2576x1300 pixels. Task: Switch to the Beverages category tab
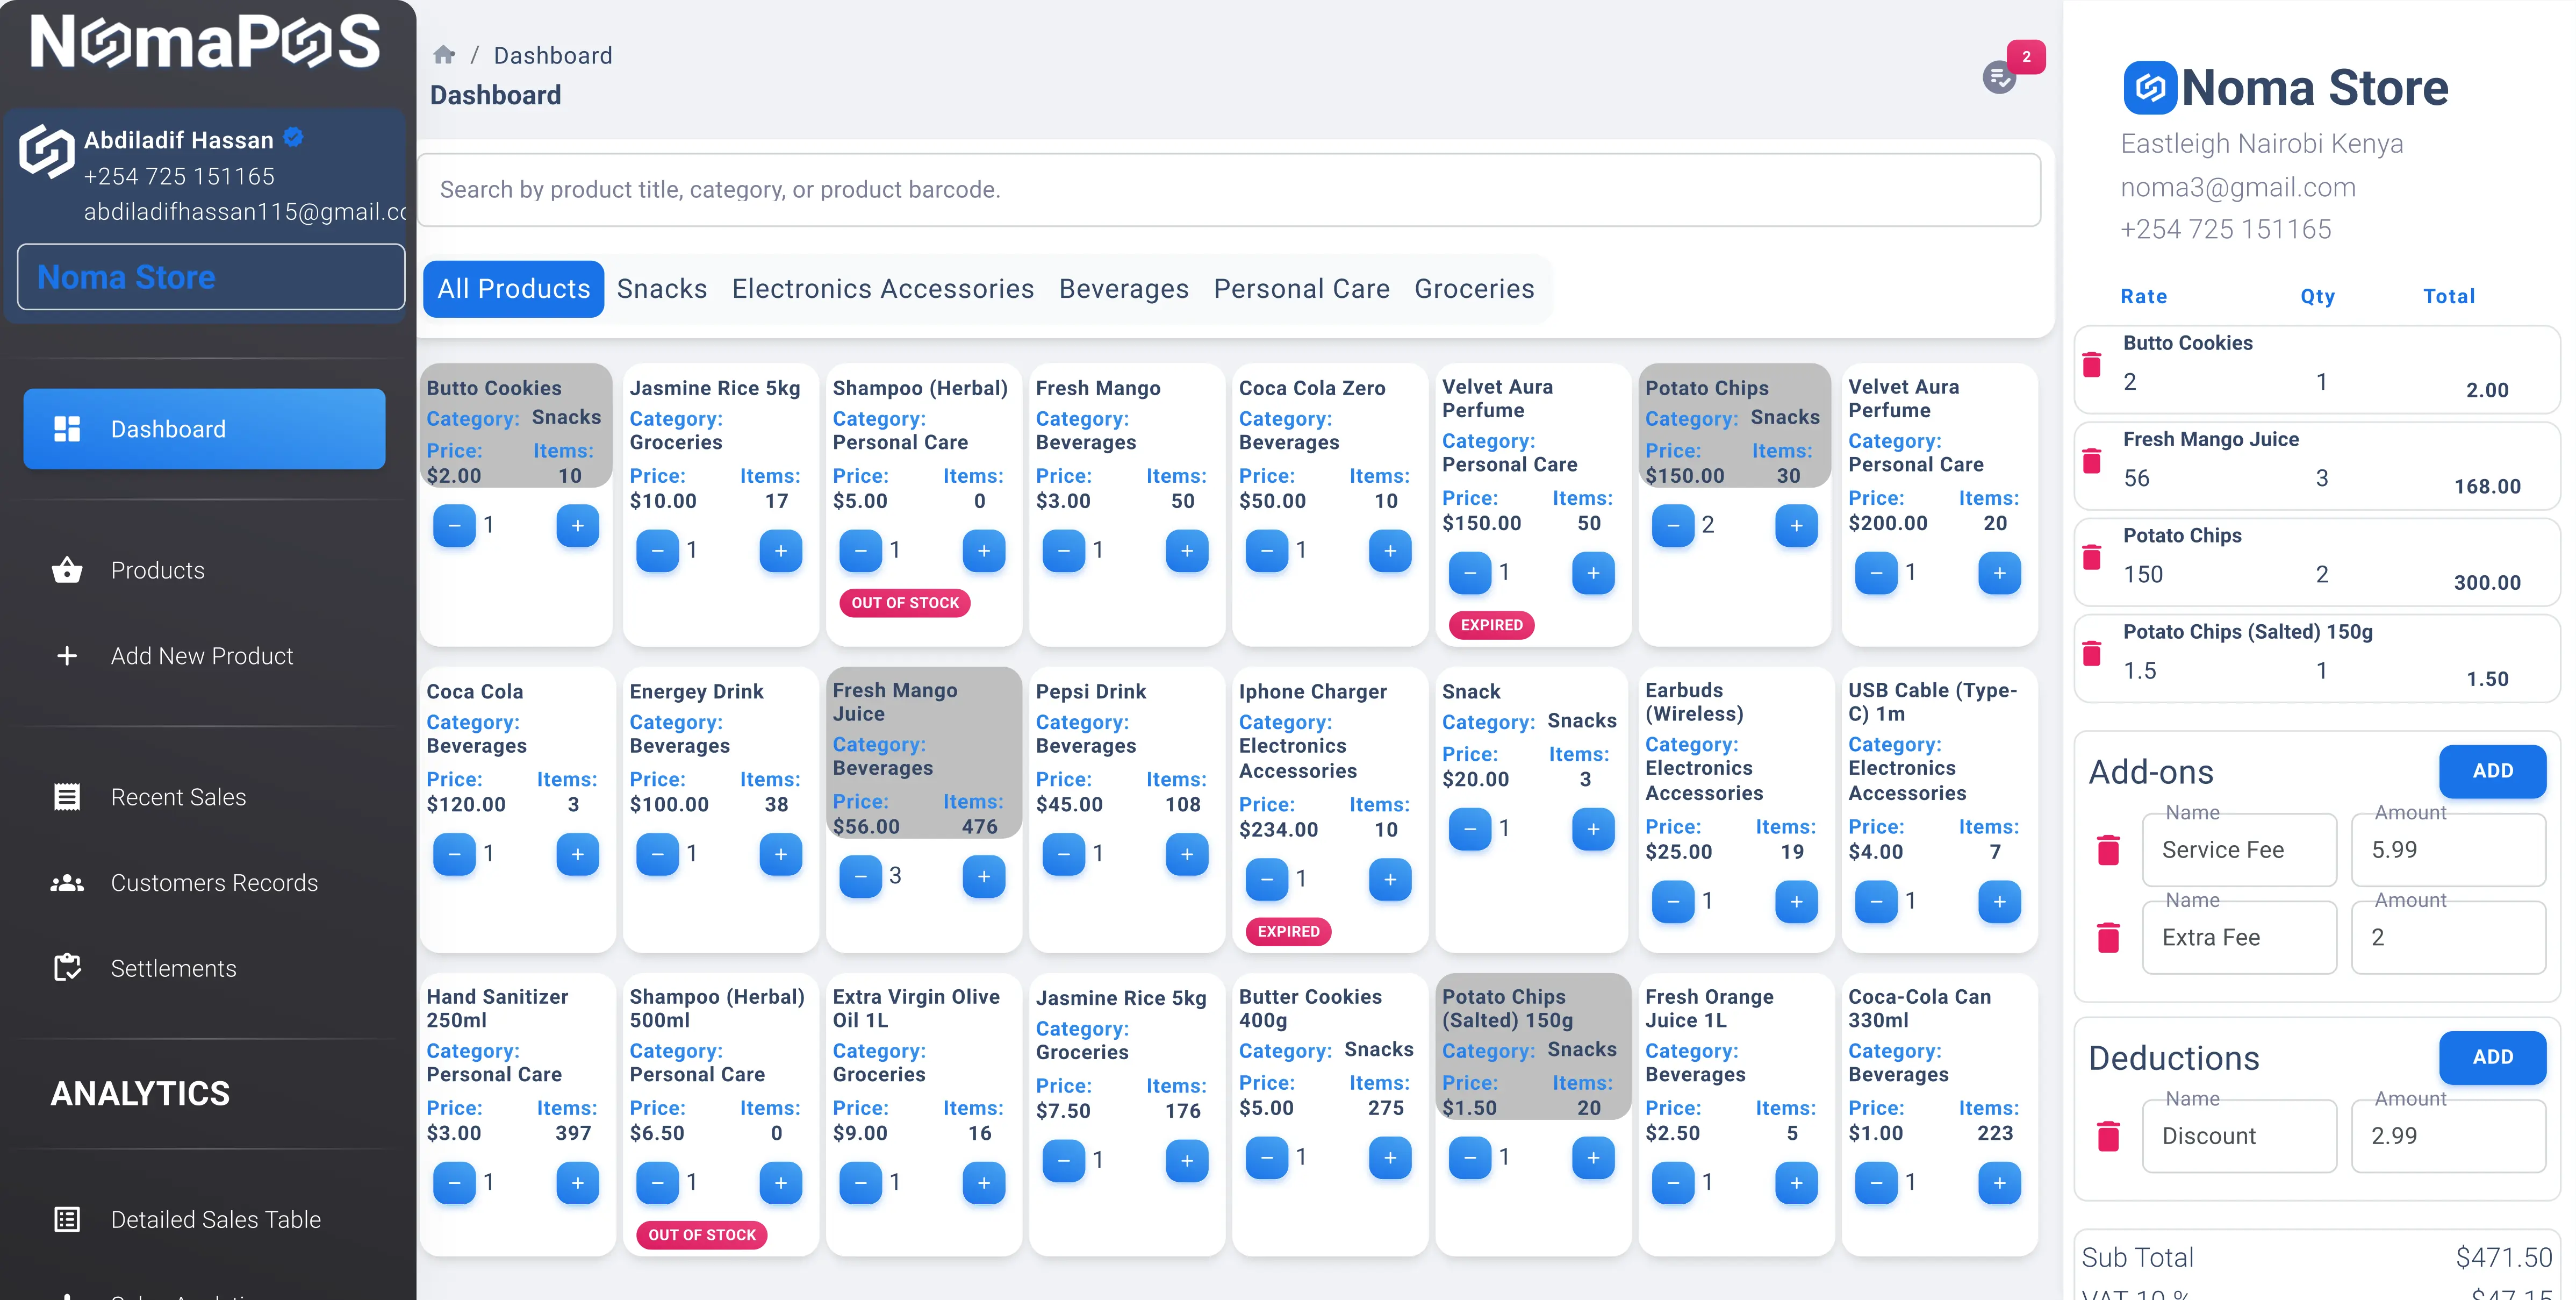[x=1123, y=289]
